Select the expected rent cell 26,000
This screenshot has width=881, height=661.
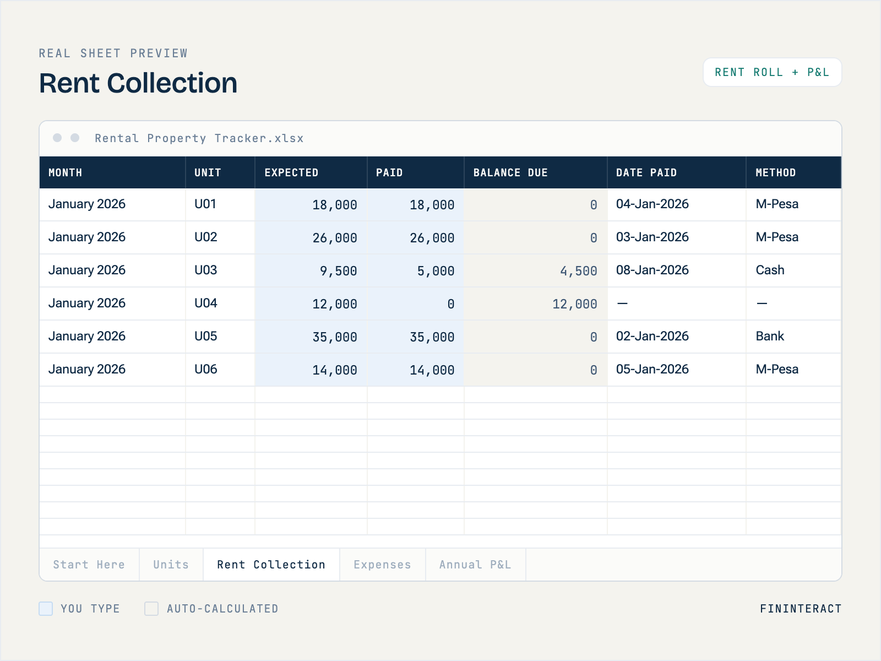[x=311, y=237]
